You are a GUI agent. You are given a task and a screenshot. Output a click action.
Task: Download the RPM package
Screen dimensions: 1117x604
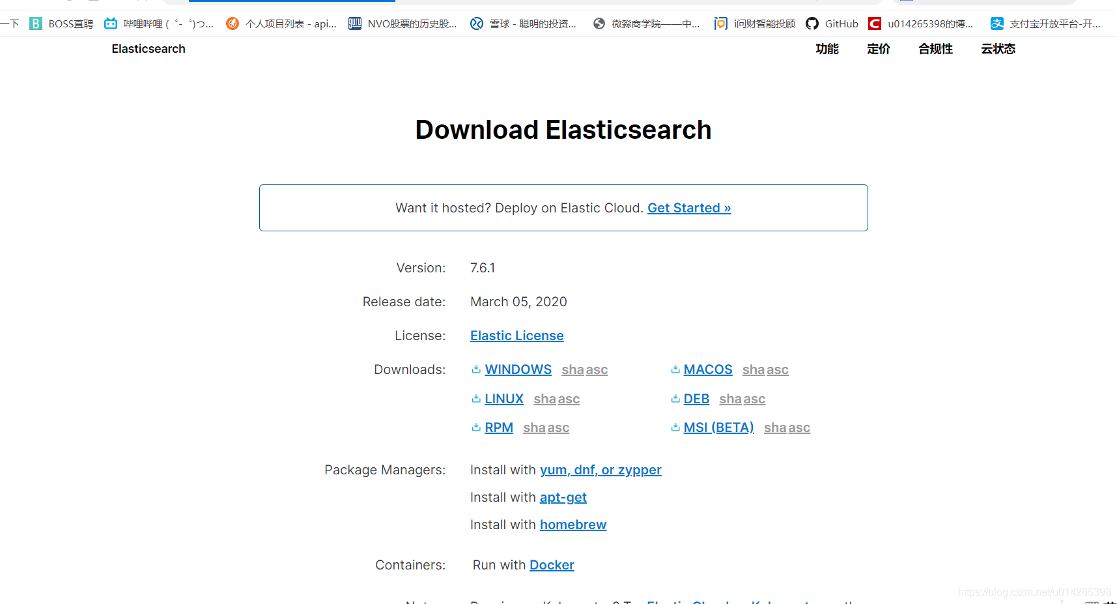[x=499, y=427]
